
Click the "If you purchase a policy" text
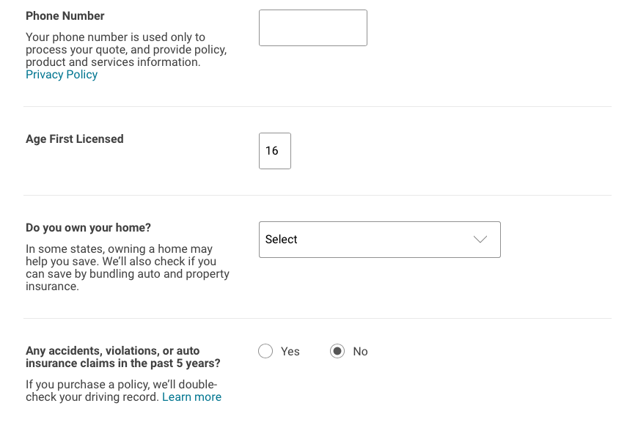tap(122, 385)
